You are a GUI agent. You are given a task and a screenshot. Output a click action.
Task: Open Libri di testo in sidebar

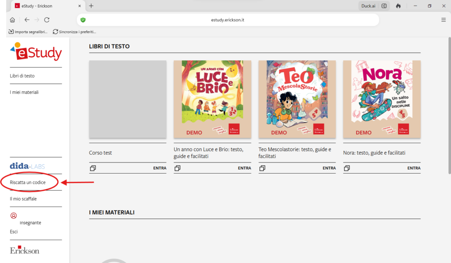pos(22,76)
